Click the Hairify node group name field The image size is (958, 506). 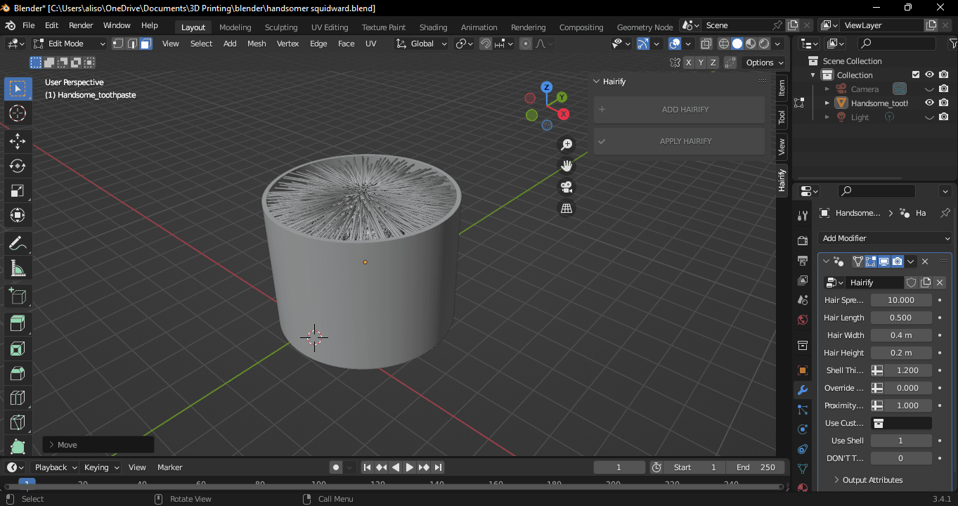[876, 283]
